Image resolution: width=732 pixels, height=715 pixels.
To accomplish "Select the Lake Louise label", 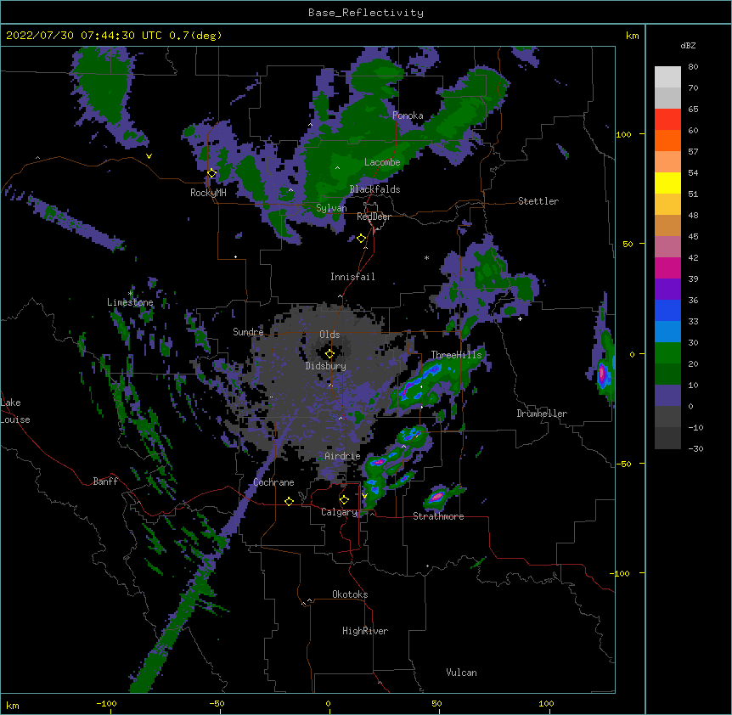I will coord(15,411).
